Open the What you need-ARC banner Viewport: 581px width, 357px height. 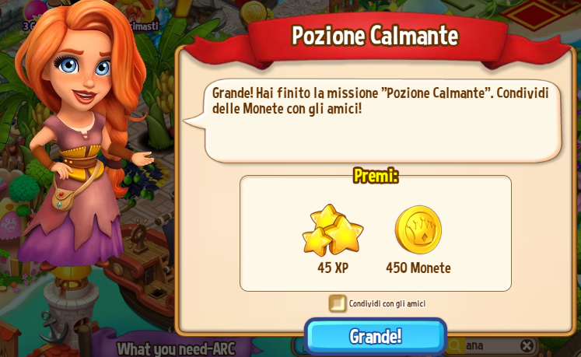pyautogui.click(x=176, y=348)
